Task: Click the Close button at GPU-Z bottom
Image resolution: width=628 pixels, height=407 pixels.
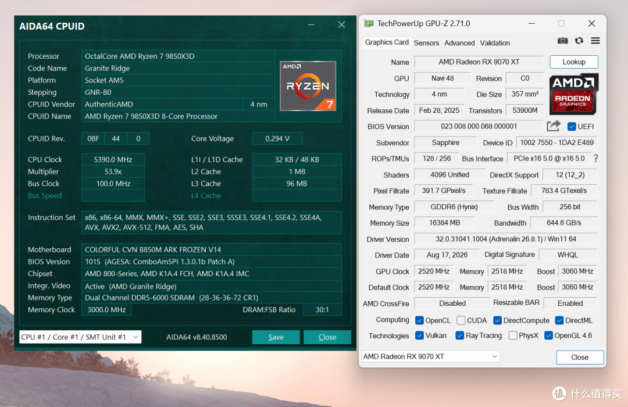Action: click(x=580, y=358)
